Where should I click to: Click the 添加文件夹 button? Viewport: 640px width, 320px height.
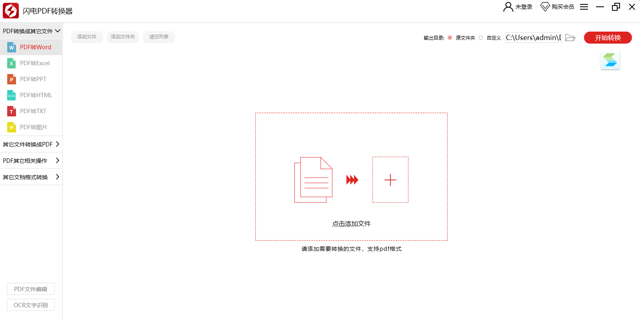point(123,37)
